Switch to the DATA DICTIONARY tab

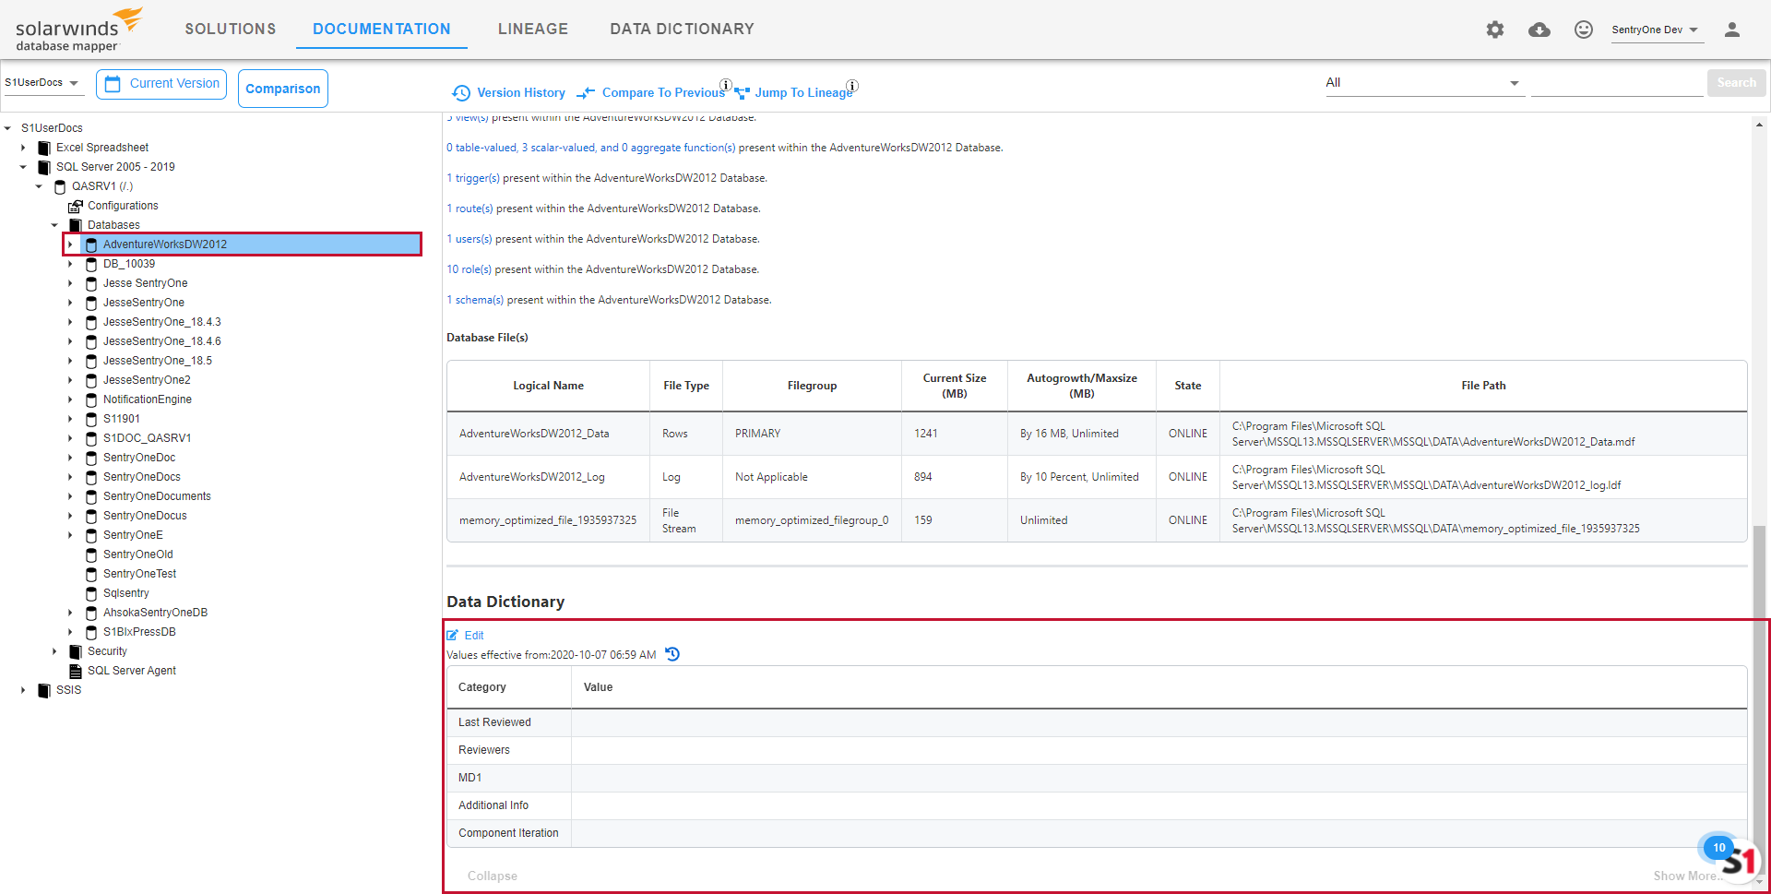pos(683,30)
